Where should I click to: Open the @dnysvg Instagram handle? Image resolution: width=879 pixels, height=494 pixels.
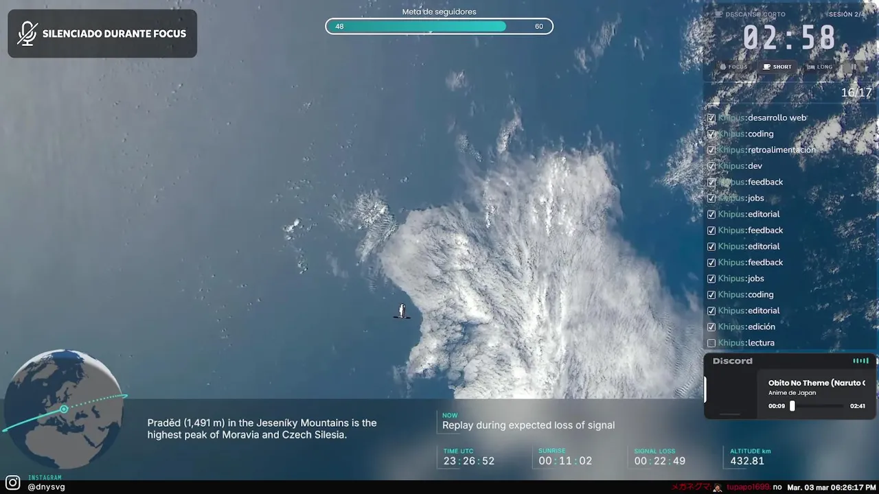pos(47,487)
